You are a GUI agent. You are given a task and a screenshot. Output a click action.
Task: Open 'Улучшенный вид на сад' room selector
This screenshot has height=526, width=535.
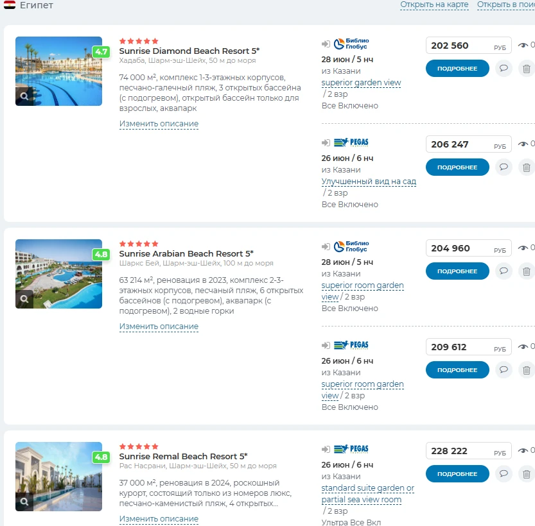click(x=369, y=182)
